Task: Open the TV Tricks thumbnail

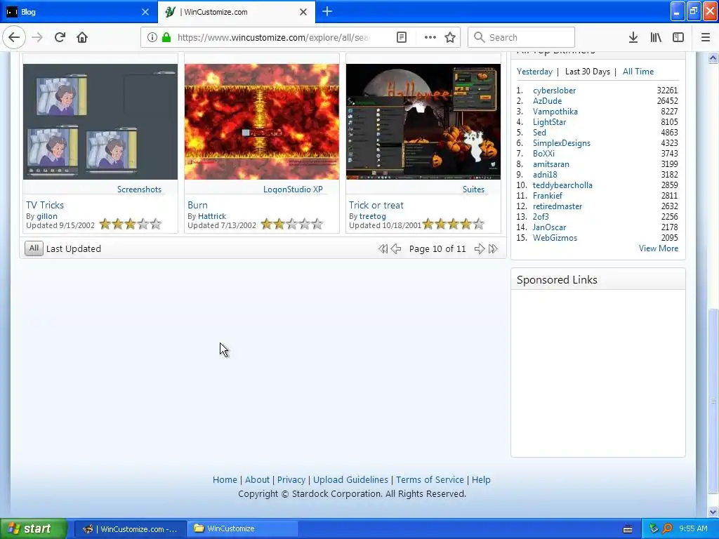Action: tap(100, 121)
